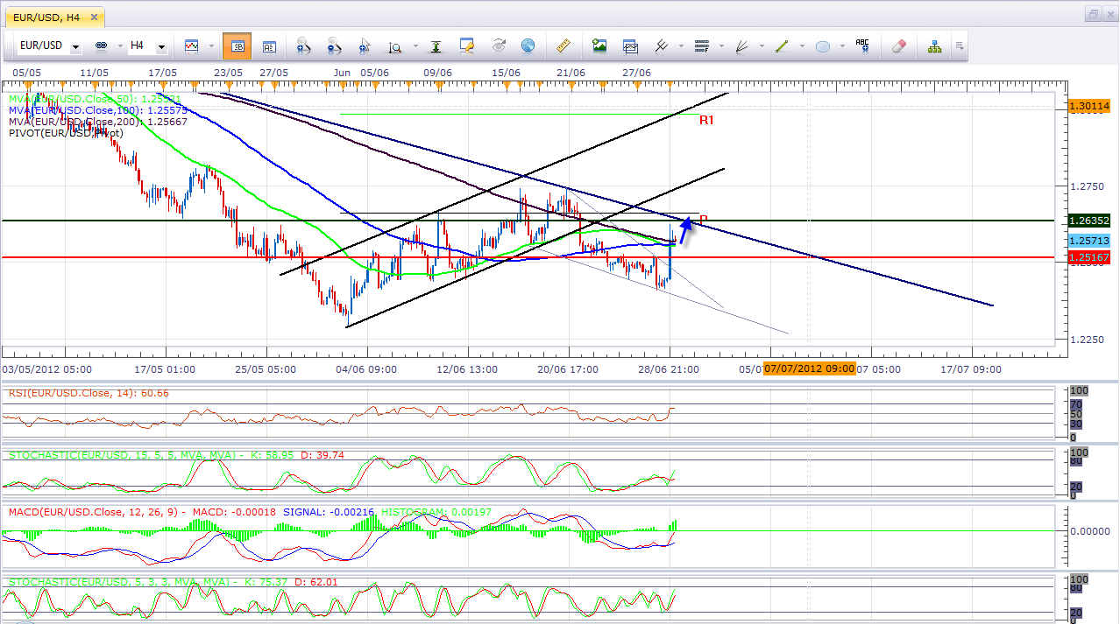The width and height of the screenshot is (1120, 624).
Task: Expand the ellipse shape dropdown arrow
Action: tap(842, 46)
